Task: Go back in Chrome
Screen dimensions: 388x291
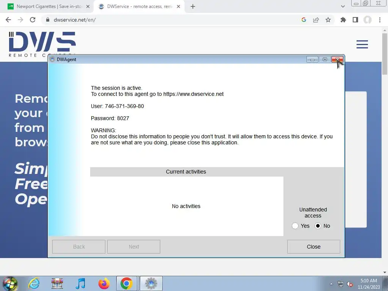Action: click(x=8, y=20)
